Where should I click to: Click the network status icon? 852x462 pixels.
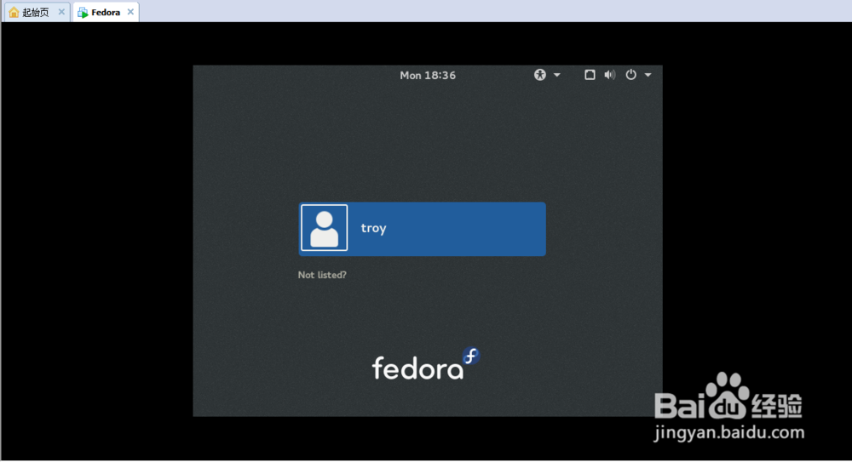590,75
